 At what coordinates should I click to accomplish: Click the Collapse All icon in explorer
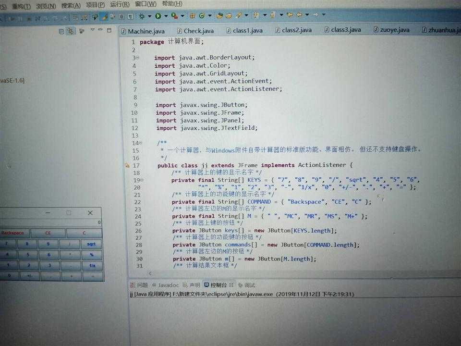(x=61, y=31)
